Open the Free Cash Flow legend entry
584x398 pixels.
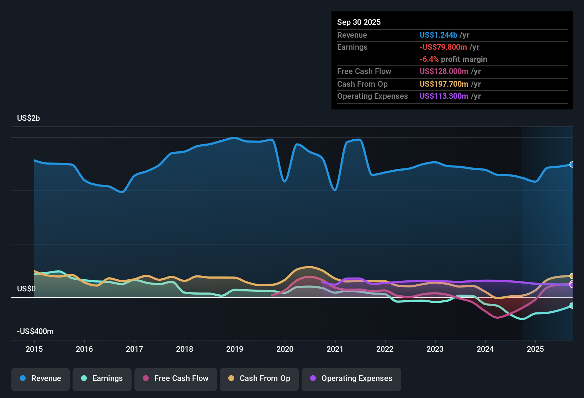click(175, 378)
